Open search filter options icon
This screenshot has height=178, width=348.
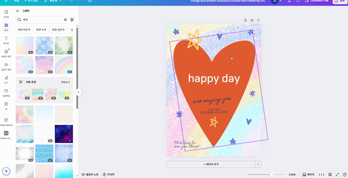72,20
